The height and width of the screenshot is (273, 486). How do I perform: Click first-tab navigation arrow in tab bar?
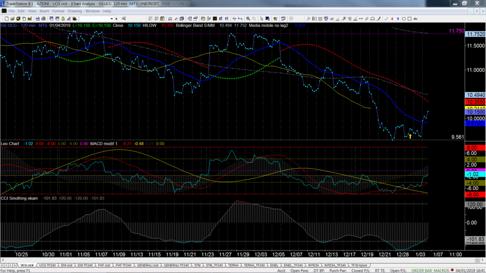coord(2,265)
